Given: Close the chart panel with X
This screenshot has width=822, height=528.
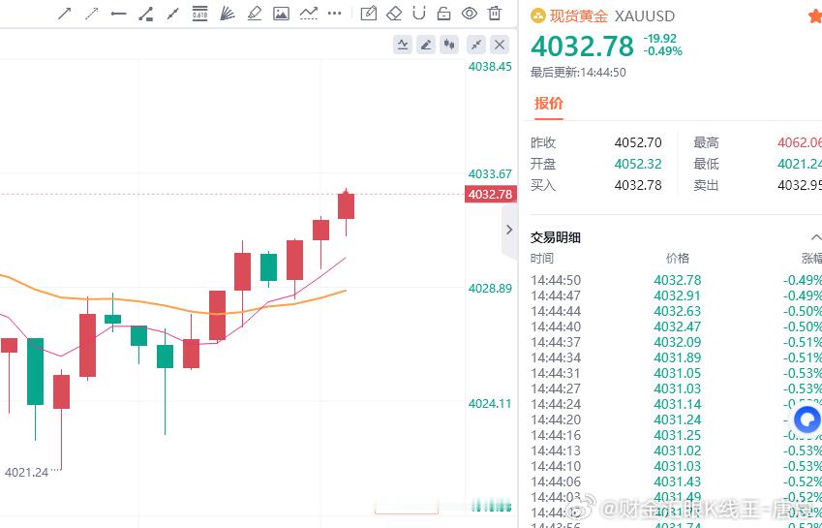Looking at the screenshot, I should pos(500,46).
